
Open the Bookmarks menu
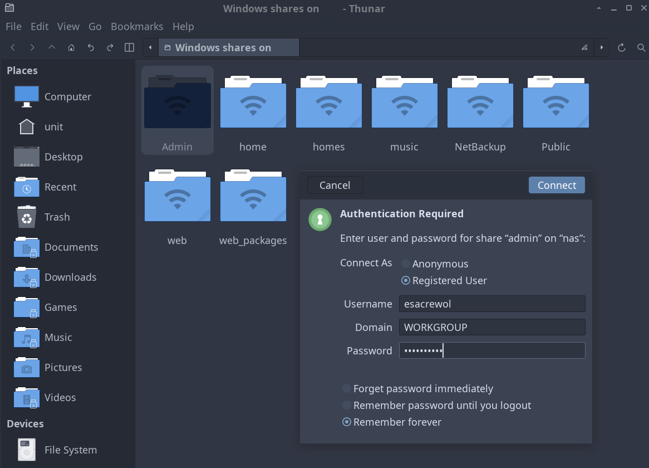coord(137,27)
